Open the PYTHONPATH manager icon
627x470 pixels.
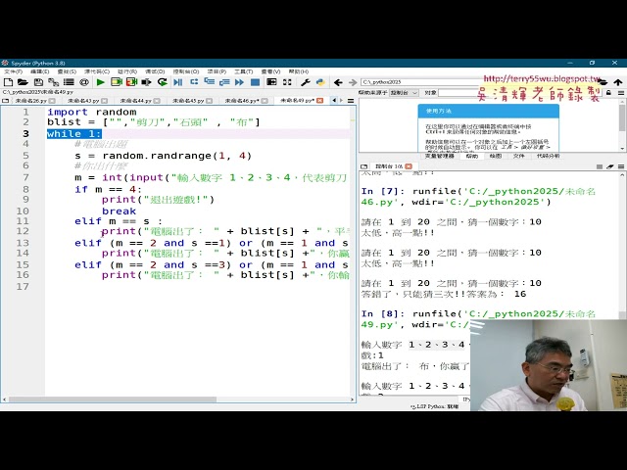tap(320, 82)
